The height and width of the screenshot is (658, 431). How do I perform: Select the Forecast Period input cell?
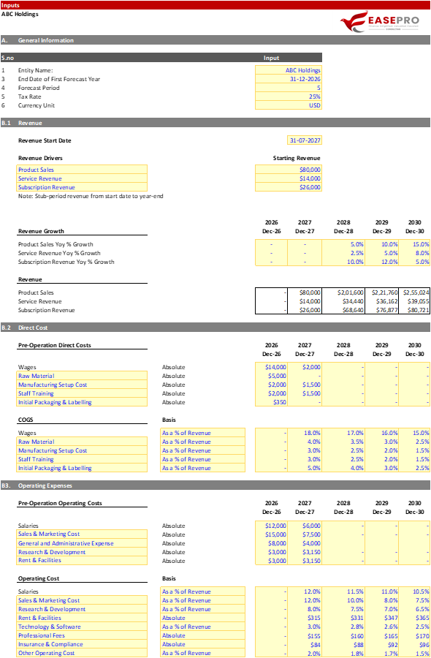tap(289, 88)
